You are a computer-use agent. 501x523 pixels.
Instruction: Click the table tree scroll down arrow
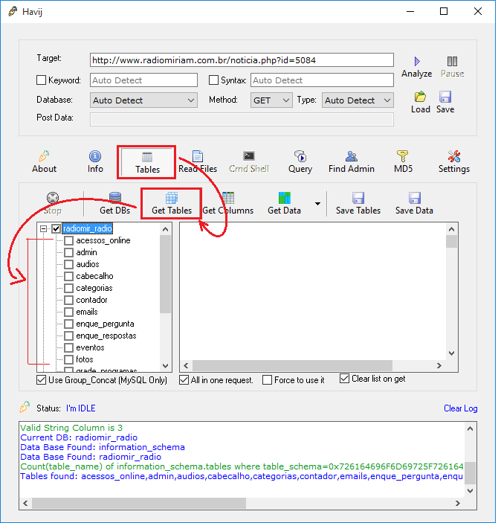[165, 366]
